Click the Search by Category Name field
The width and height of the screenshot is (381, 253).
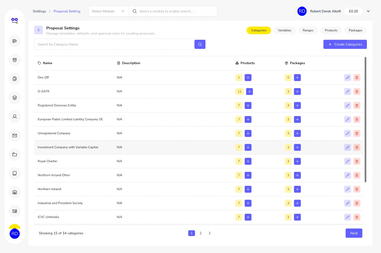(x=114, y=44)
